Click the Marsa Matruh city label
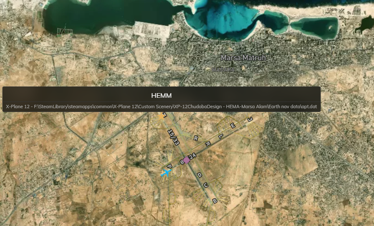The height and width of the screenshot is (226, 374). pos(243,58)
